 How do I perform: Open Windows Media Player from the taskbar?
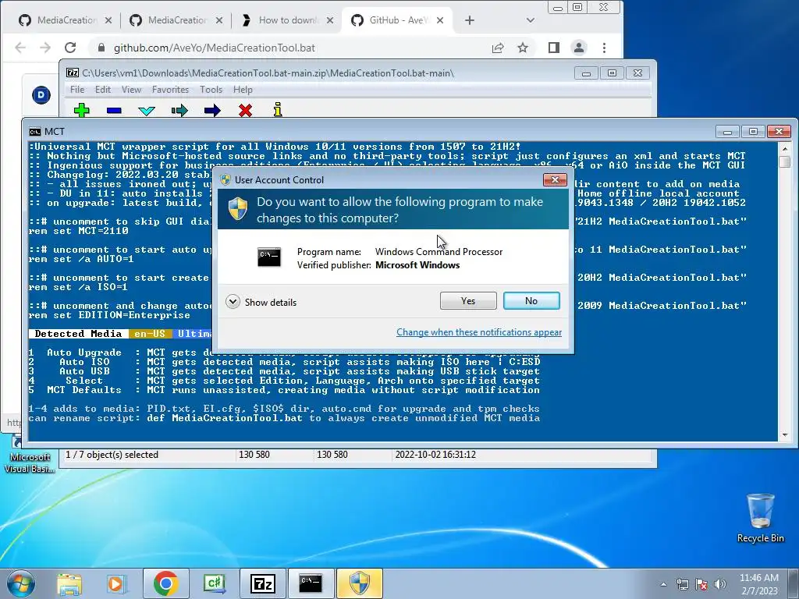115,583
